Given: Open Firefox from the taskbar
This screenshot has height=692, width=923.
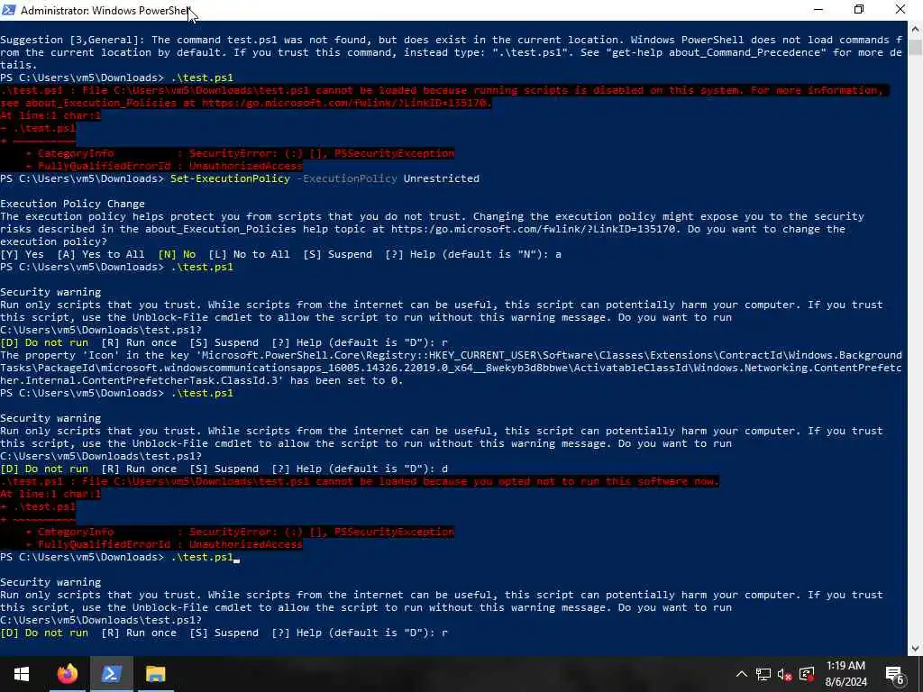Looking at the screenshot, I should 67,674.
